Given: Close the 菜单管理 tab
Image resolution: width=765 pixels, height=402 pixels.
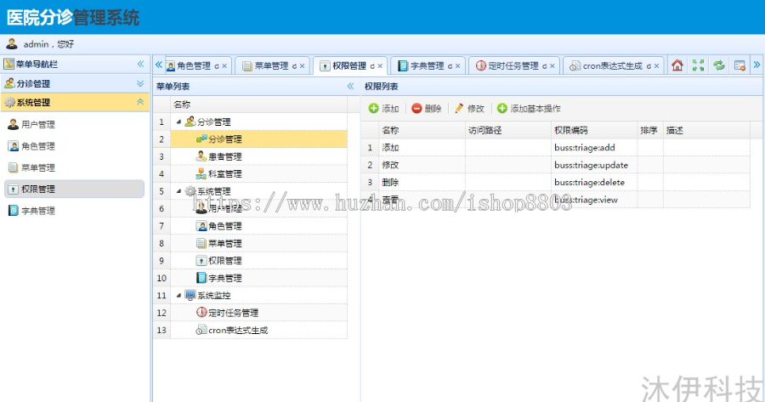Looking at the screenshot, I should 302,66.
